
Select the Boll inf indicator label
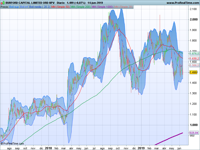[x=24, y=7]
